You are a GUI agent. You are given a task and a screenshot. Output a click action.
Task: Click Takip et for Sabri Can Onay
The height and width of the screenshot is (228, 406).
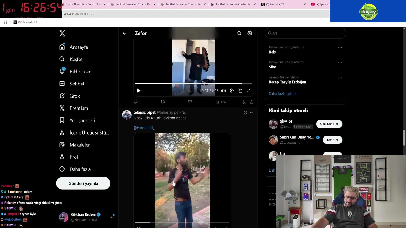[332, 140]
